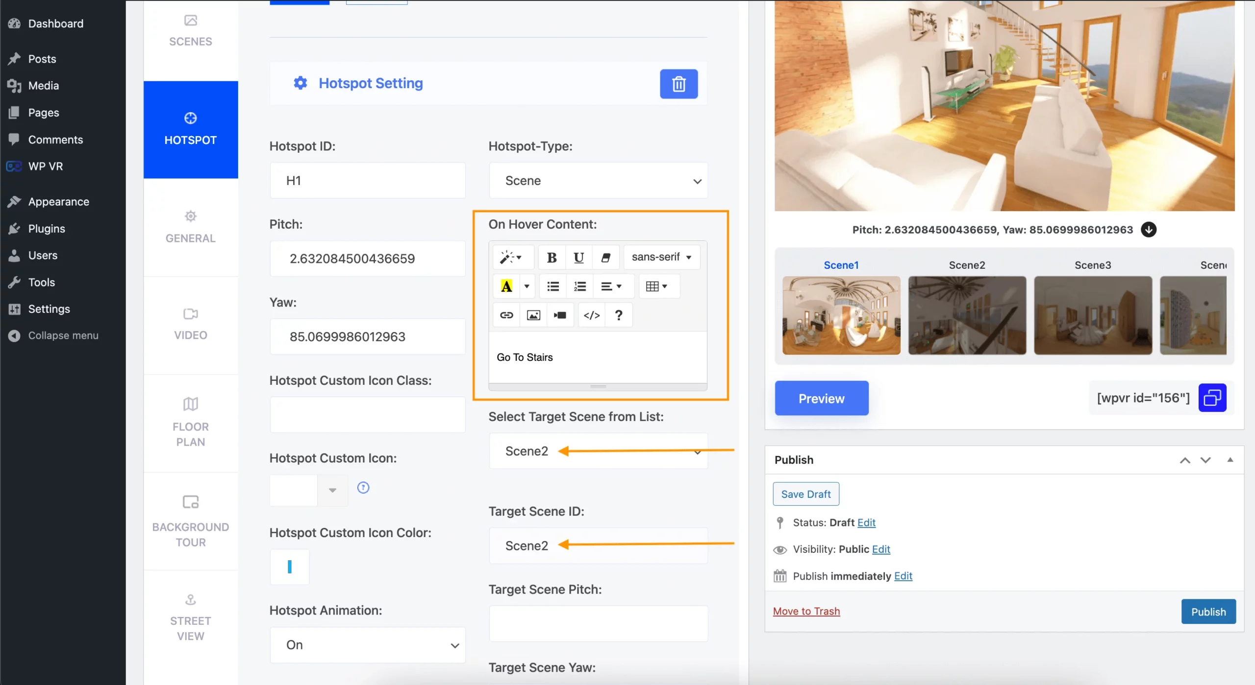
Task: Expand the font family sans-serif dropdown
Action: pos(664,257)
